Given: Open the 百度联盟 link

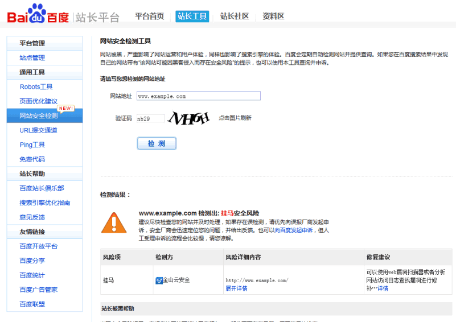Looking at the screenshot, I should pyautogui.click(x=32, y=304).
